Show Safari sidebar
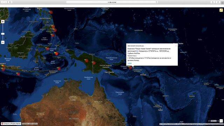The width and height of the screenshot is (224, 126). point(10,2)
